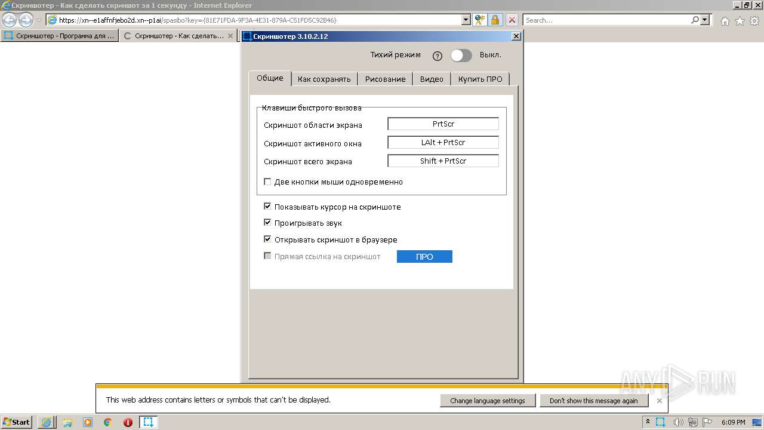Click the disabled Прямая ссылка на скриншот checkbox
Image resolution: width=764 pixels, height=430 pixels.
[267, 256]
